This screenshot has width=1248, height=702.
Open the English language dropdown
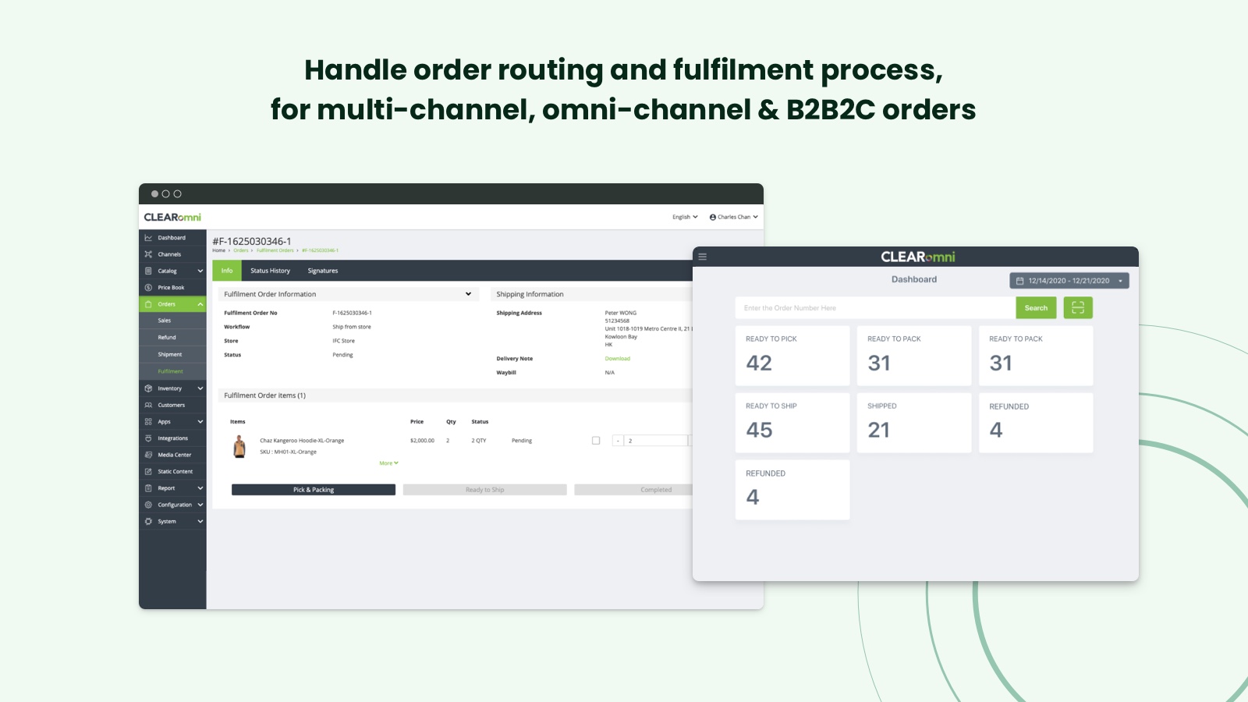pyautogui.click(x=685, y=217)
